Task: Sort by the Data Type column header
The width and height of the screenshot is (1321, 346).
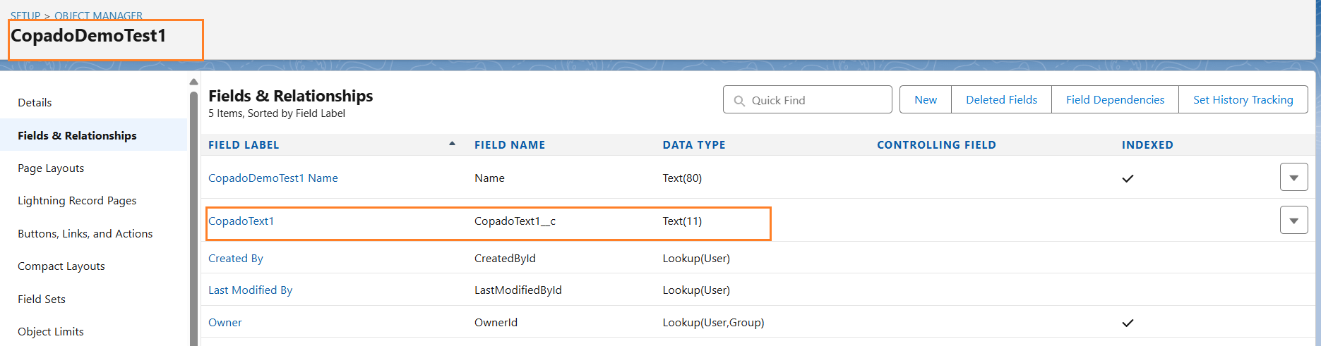Action: (x=693, y=144)
